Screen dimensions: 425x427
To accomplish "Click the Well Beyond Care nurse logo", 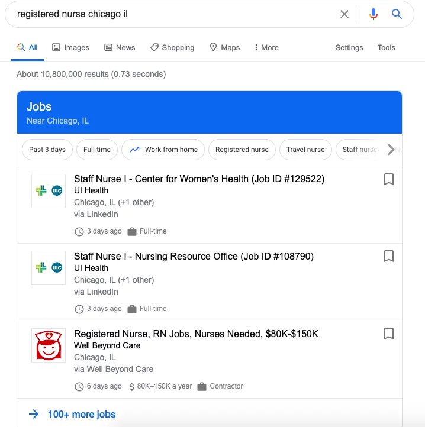I will coord(49,345).
